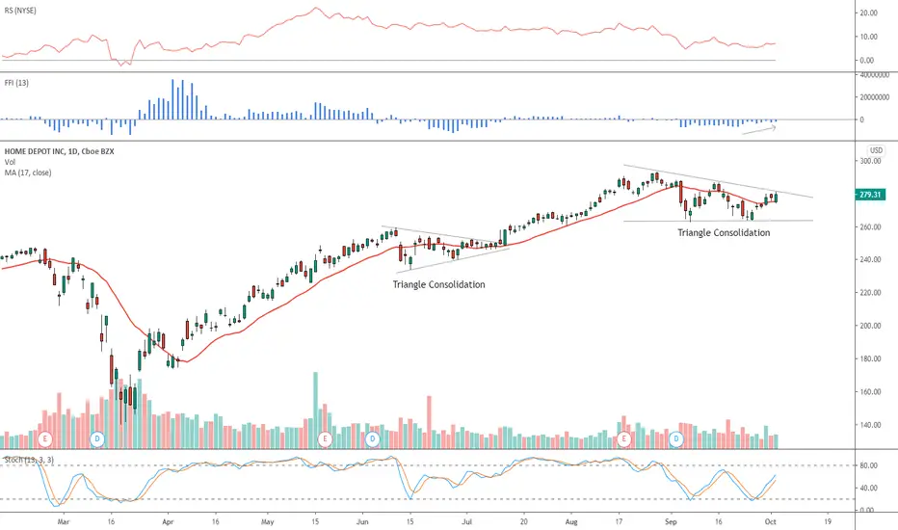
Task: Select the Triangle Consolidation text near July
Action: pos(438,284)
